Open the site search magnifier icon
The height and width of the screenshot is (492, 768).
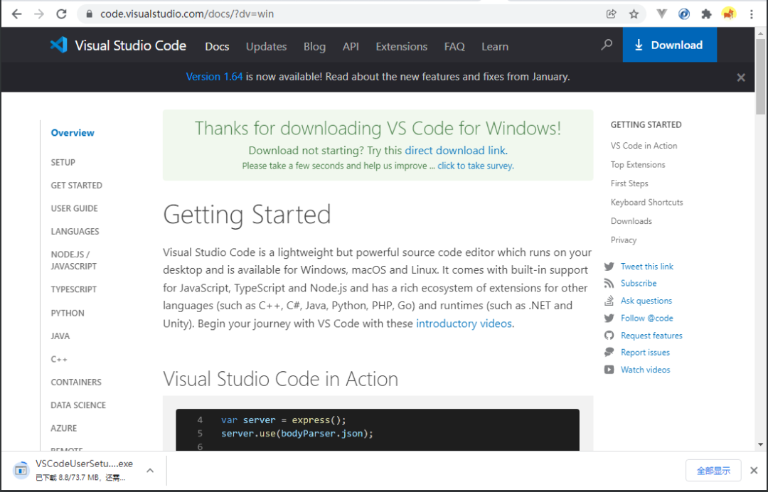[607, 45]
